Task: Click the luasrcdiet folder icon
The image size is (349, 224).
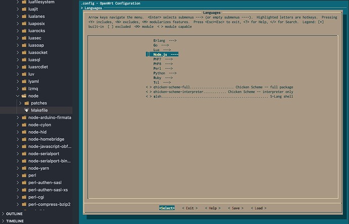Action: tap(24, 67)
